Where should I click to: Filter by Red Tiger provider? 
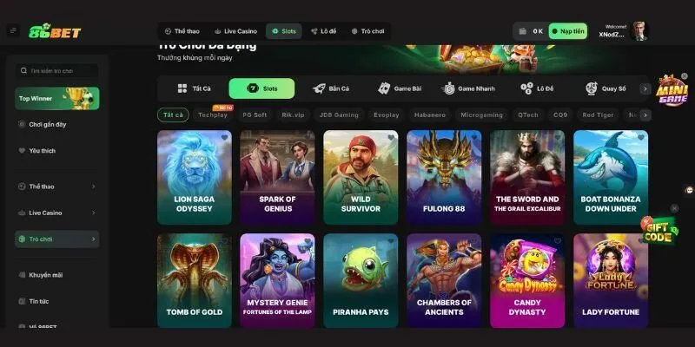[598, 115]
